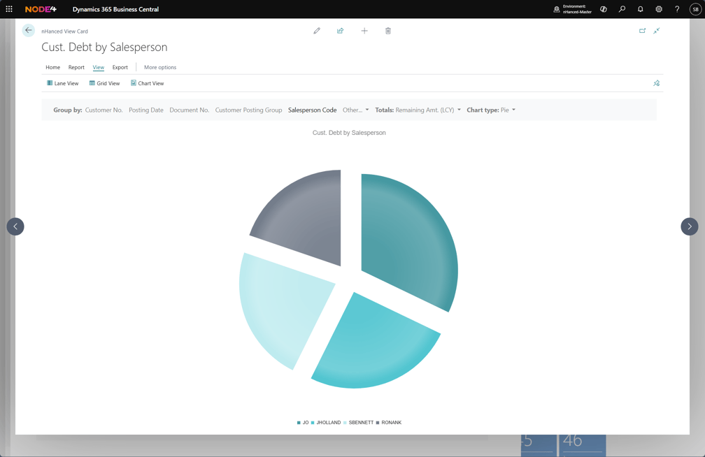Click the NODE4 logo
The image size is (705, 457).
click(x=41, y=9)
